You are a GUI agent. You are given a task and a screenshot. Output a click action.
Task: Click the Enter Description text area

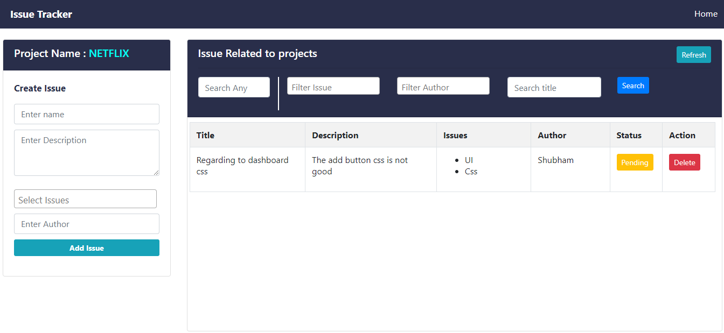86,152
